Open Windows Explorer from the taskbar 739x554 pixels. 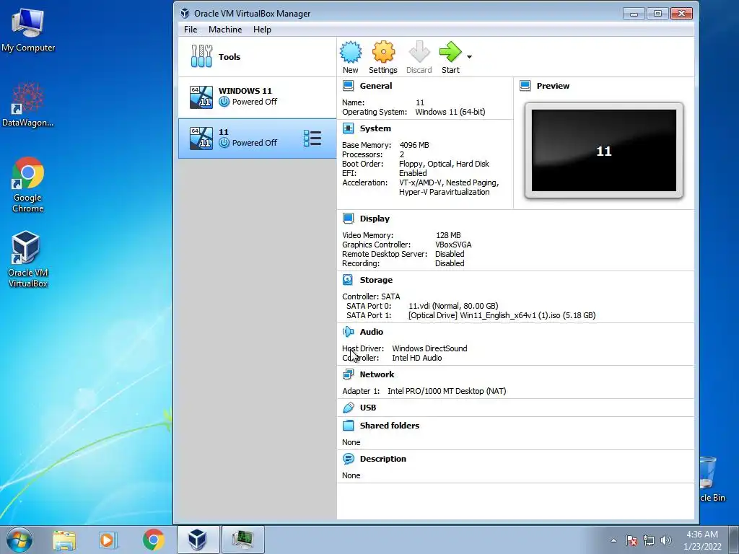point(64,540)
